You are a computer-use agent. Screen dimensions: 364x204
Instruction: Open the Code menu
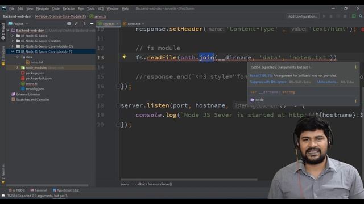coord(56,8)
